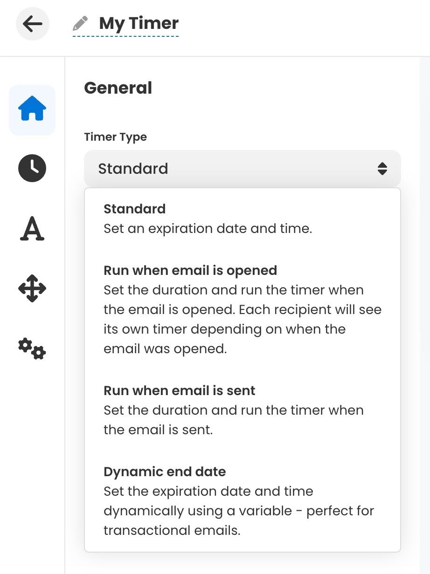Click the General section heading
Image resolution: width=430 pixels, height=574 pixels.
tap(118, 88)
